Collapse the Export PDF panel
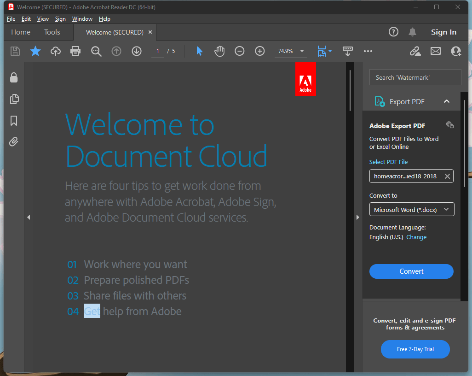The height and width of the screenshot is (376, 472). (x=446, y=101)
